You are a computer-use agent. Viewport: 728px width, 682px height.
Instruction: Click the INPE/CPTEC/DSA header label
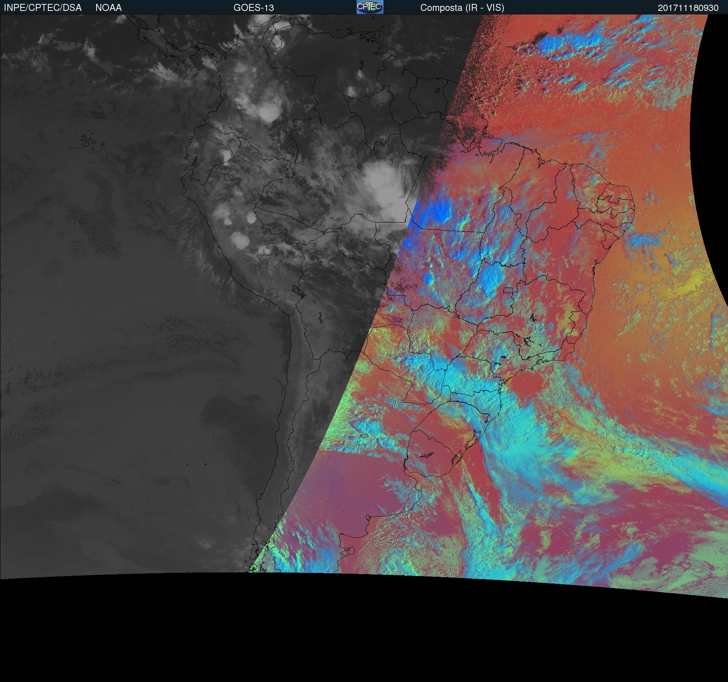(x=43, y=8)
